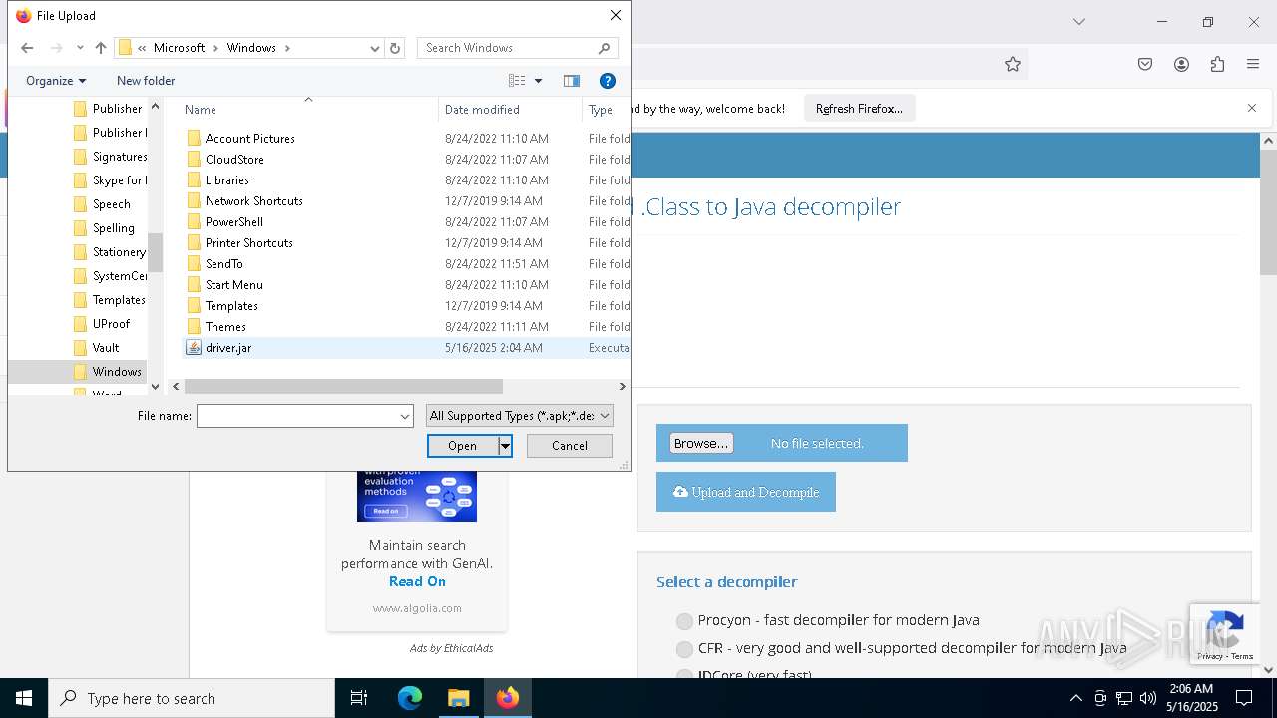This screenshot has height=718, width=1277.
Task: Select the Libraries folder
Action: 226,180
